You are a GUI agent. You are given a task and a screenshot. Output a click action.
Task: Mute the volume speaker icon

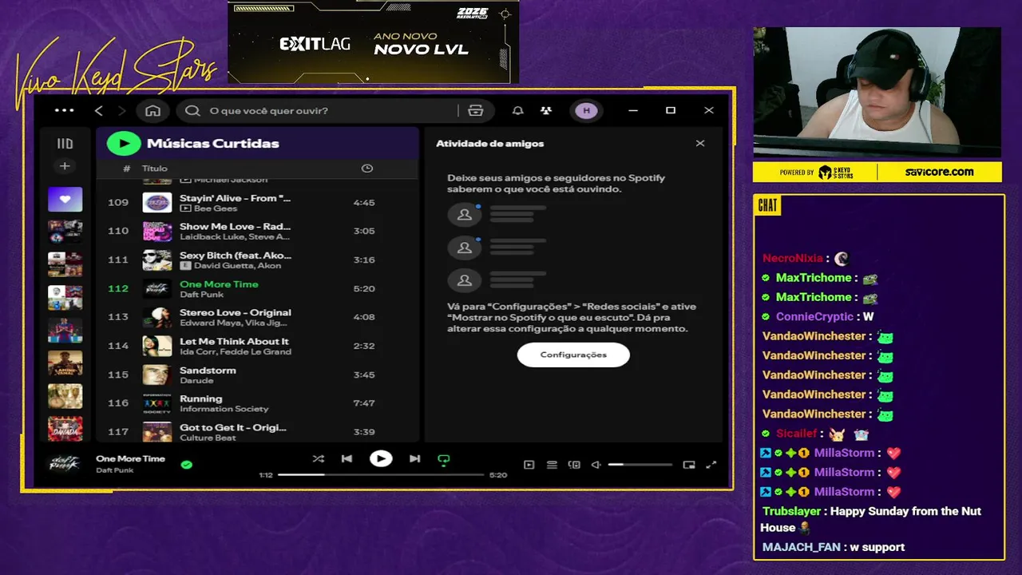tap(596, 465)
